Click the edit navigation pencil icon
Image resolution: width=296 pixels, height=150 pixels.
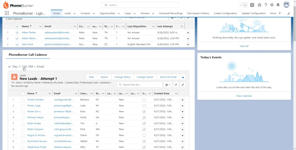click(x=289, y=14)
